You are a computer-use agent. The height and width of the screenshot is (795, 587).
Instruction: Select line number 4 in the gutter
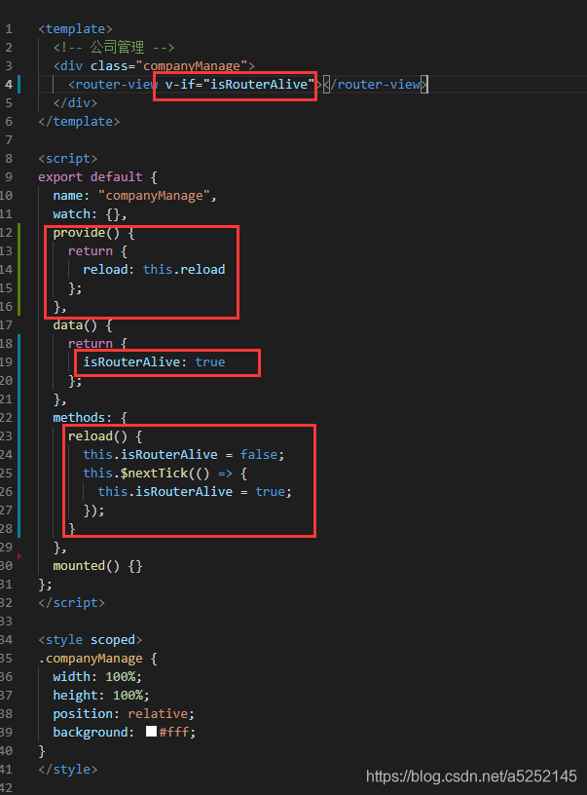pos(9,85)
